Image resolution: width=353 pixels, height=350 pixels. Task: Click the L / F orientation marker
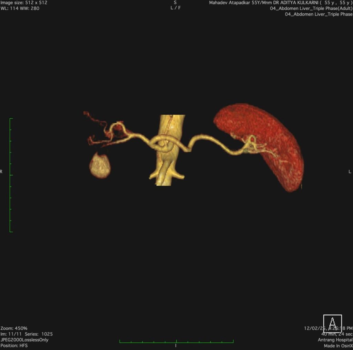pyautogui.click(x=175, y=8)
